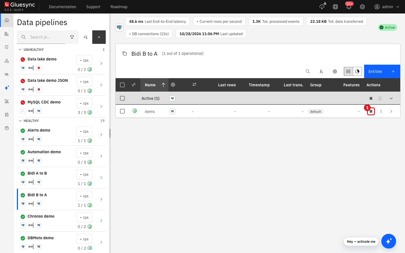Collapse the HEALTHY section

20,121
